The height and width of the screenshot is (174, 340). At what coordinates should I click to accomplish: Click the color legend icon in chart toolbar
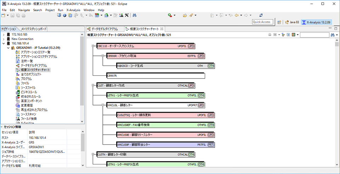294,35
